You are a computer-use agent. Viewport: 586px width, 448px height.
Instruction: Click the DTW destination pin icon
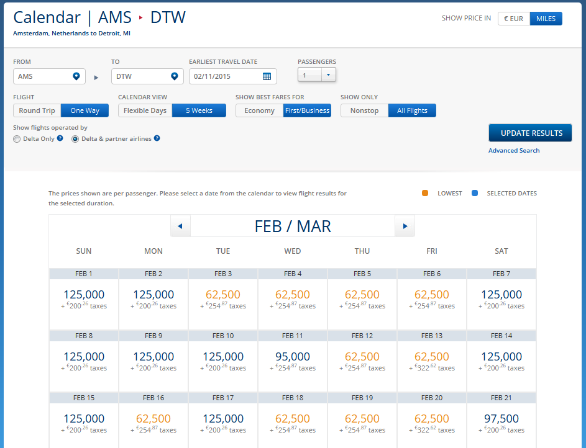[x=174, y=76]
